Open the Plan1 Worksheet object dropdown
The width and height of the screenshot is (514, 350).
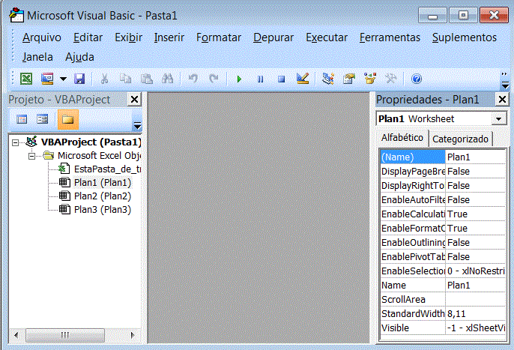pyautogui.click(x=498, y=118)
